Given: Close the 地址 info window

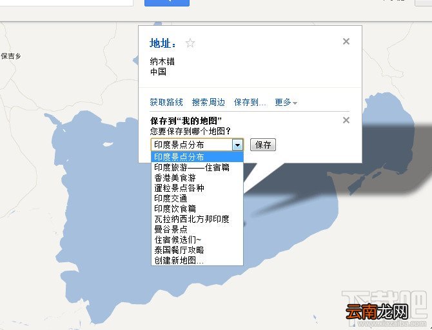Looking at the screenshot, I should pyautogui.click(x=346, y=41).
